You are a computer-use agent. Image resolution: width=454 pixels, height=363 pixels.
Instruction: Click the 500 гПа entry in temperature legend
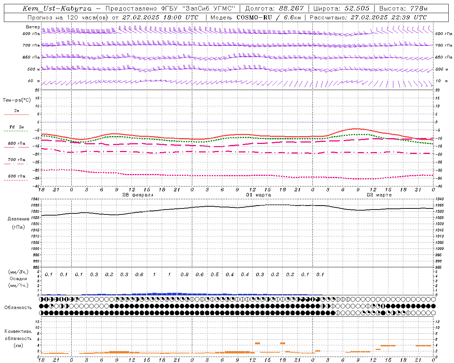click(17, 176)
